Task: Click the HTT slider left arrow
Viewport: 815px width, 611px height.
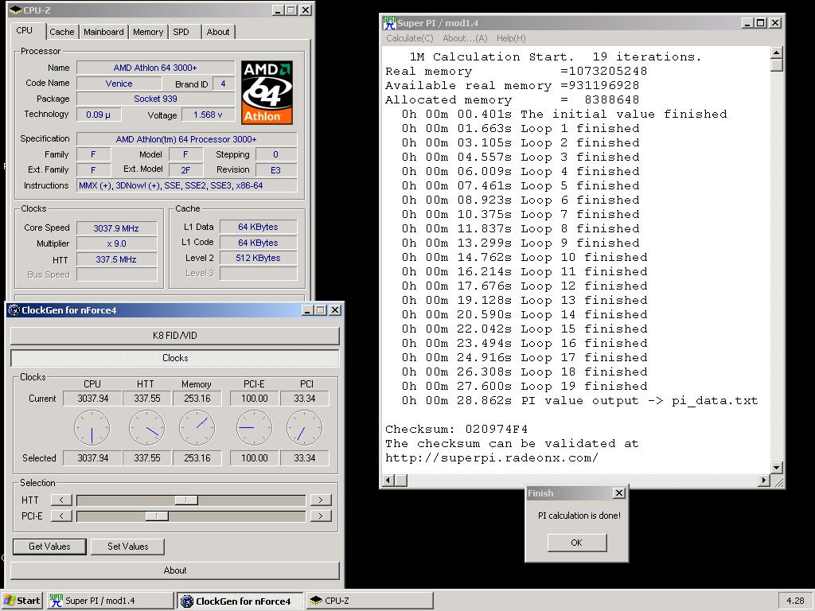Action: point(61,500)
